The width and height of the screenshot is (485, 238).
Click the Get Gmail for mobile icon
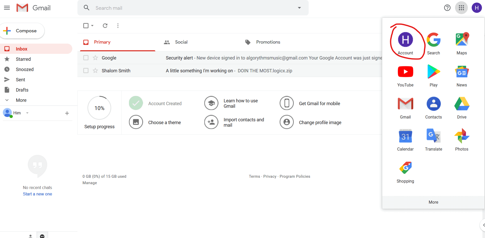click(x=287, y=103)
